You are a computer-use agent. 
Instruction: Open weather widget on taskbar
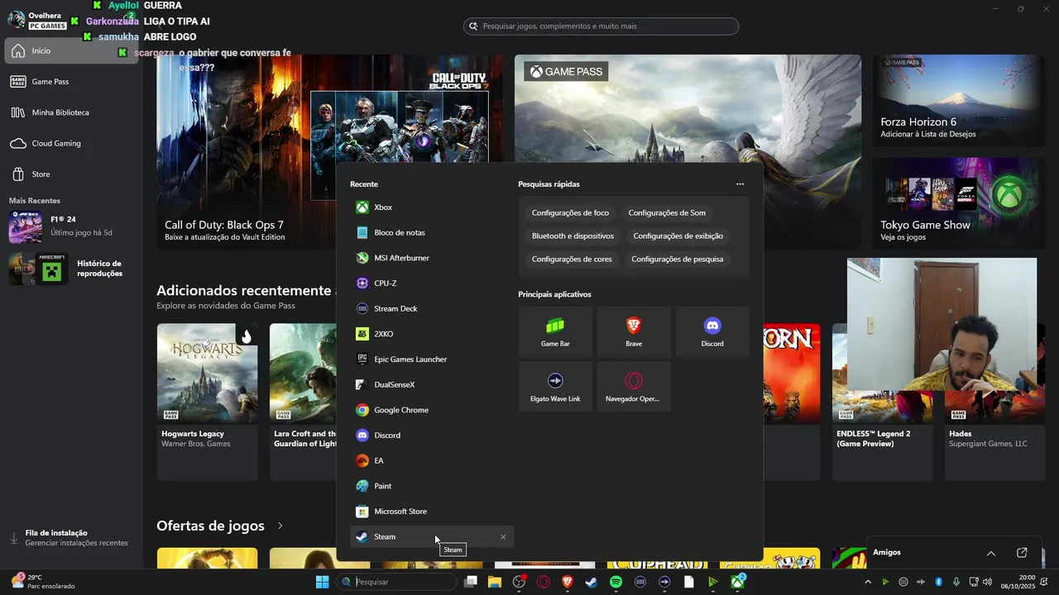pos(41,582)
